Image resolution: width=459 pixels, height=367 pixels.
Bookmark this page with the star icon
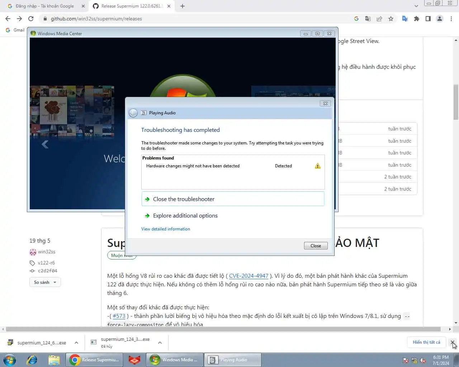(x=391, y=19)
